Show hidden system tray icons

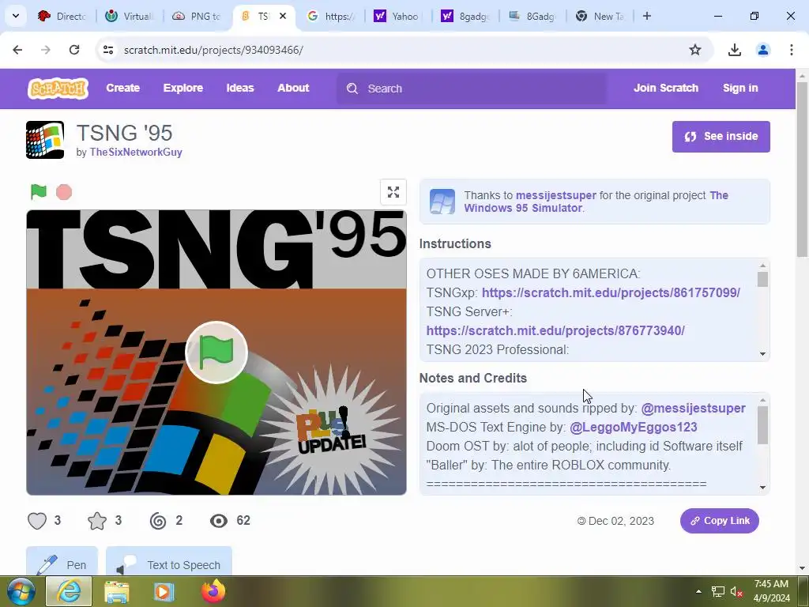(698, 591)
